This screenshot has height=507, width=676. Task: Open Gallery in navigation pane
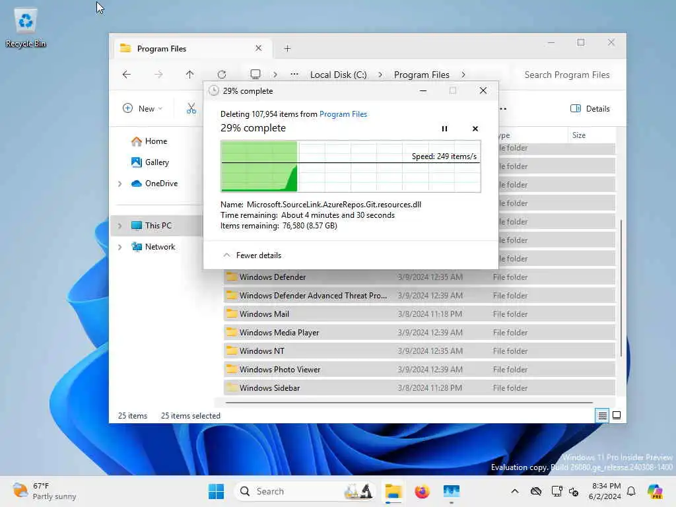pyautogui.click(x=150, y=162)
